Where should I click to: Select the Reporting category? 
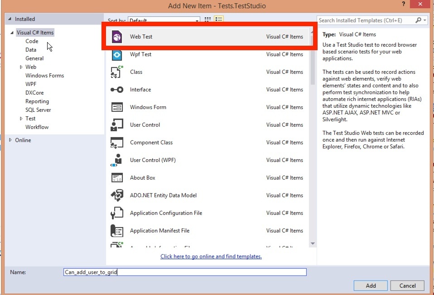[37, 101]
